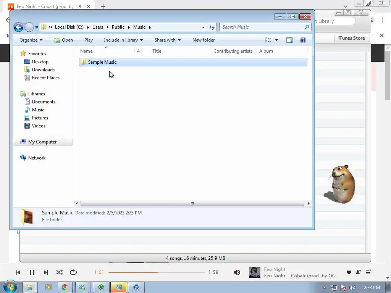Select Favorites in the navigation pane
Image resolution: width=391 pixels, height=293 pixels.
[37, 53]
